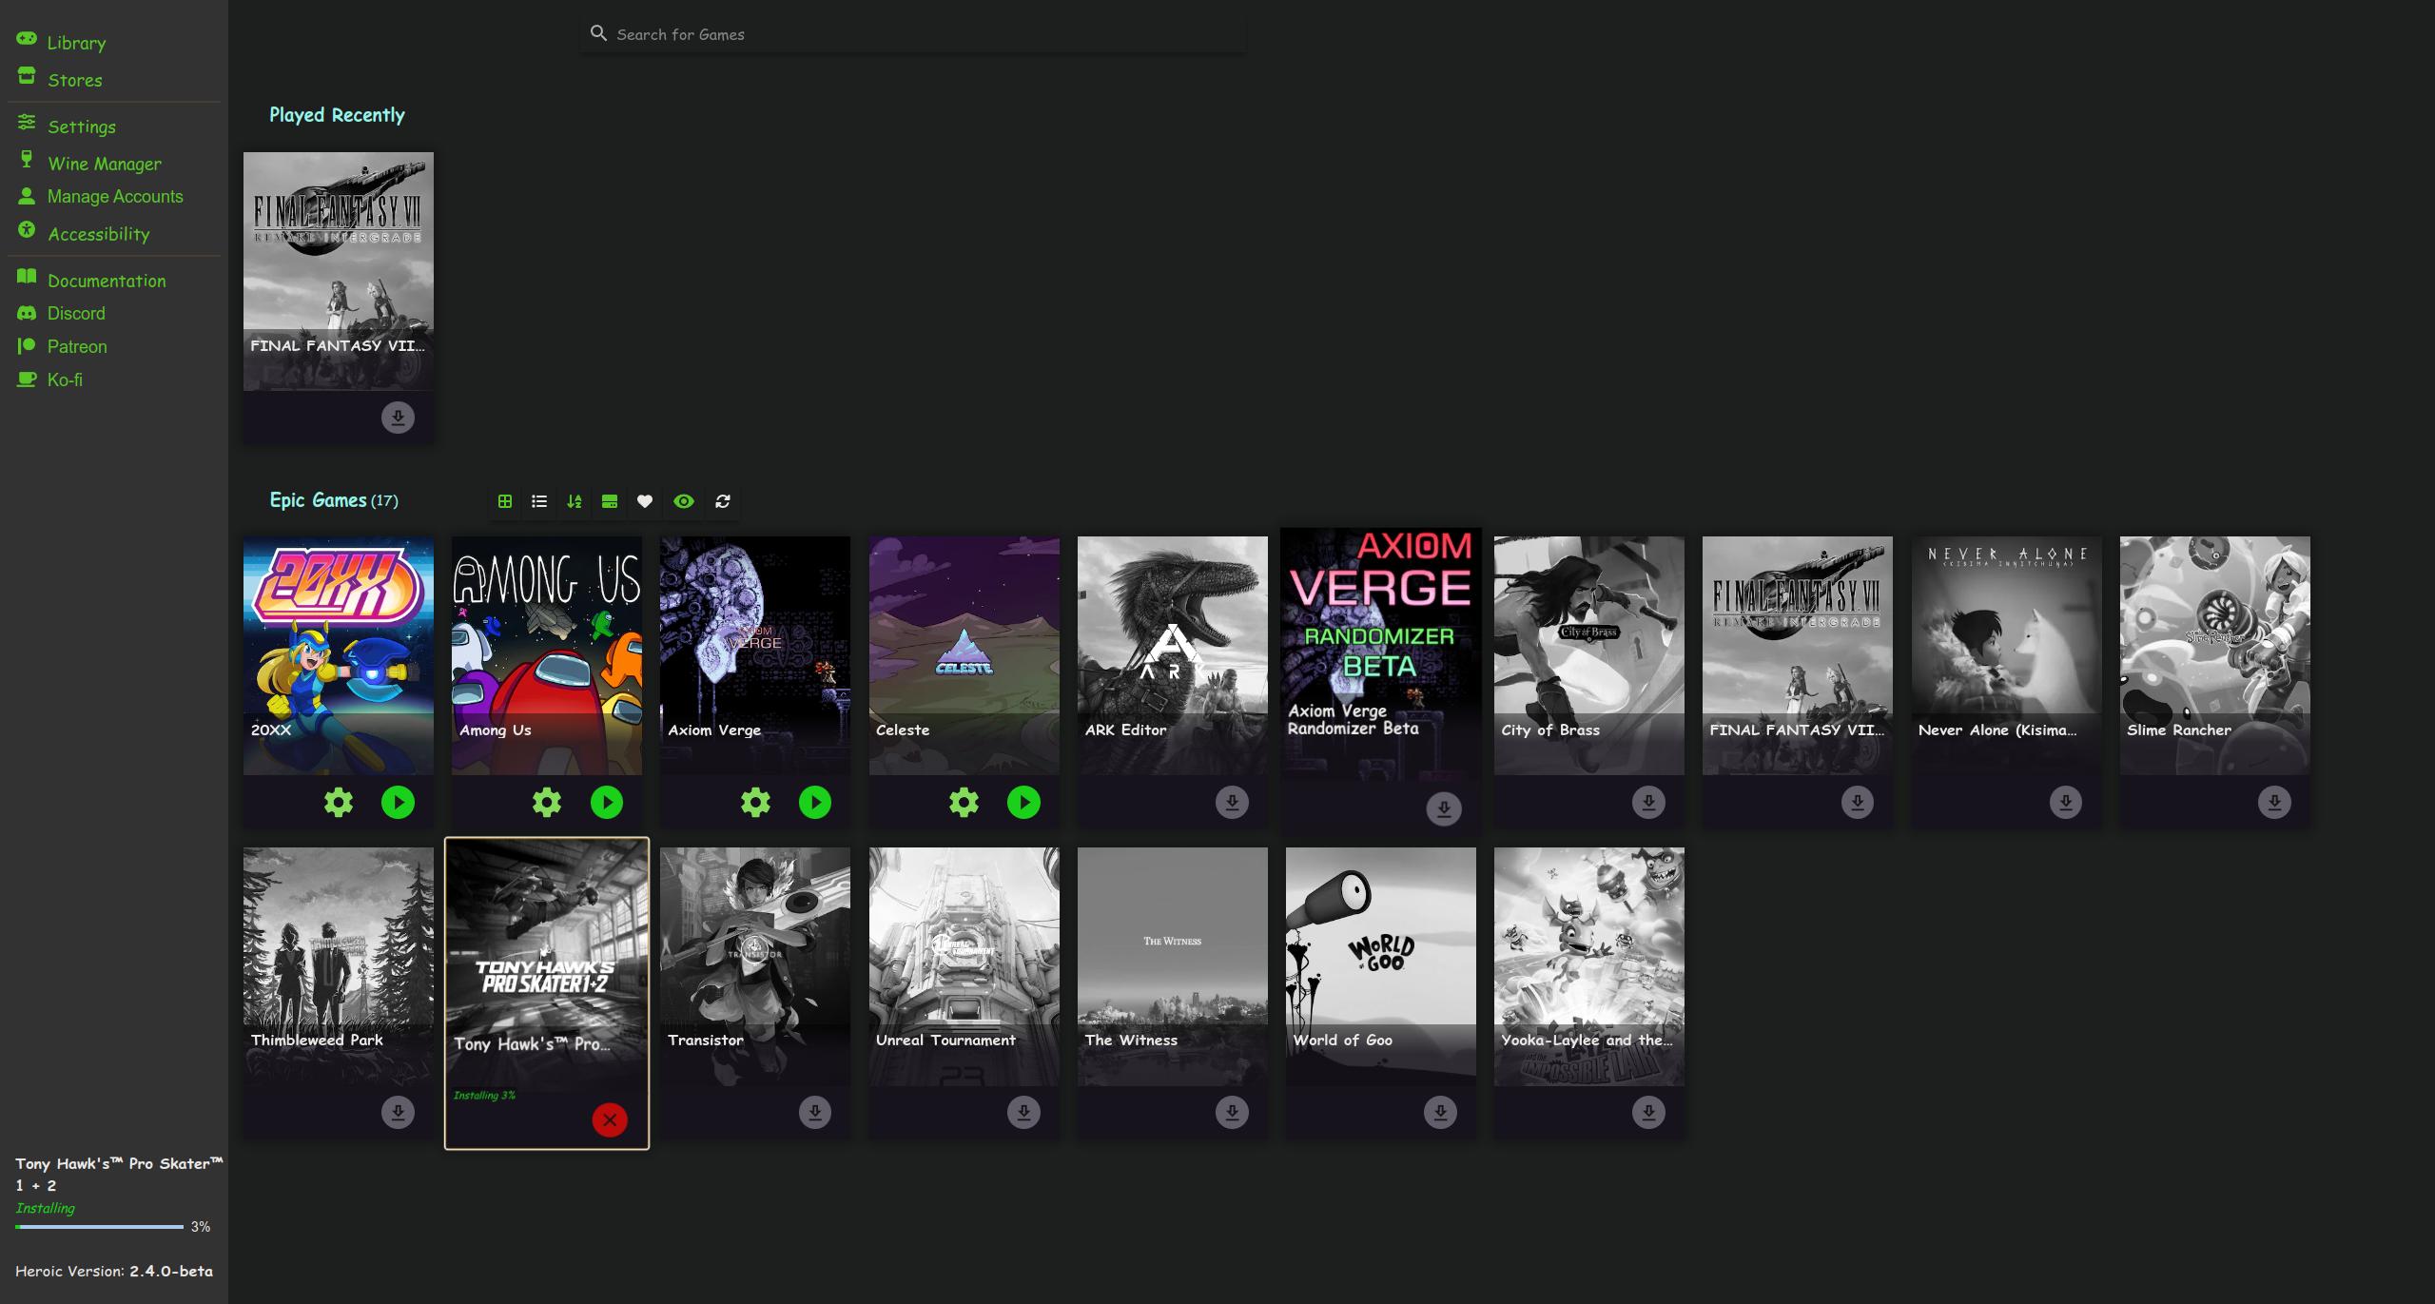2435x1304 pixels.
Task: Download The Witness
Action: coord(1232,1112)
